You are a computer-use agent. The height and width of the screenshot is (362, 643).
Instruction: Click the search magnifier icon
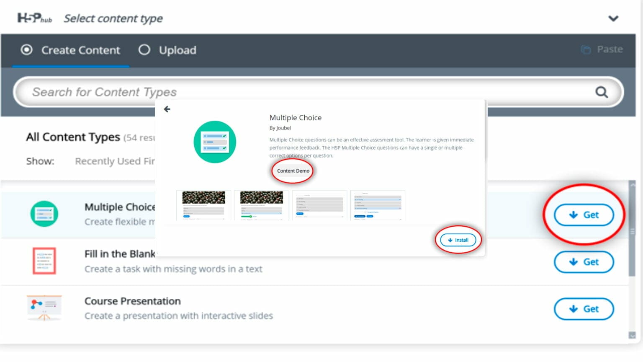click(602, 92)
